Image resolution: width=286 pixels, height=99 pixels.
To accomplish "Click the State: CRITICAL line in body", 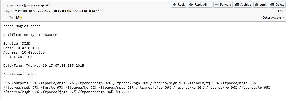I will click(x=19, y=57).
